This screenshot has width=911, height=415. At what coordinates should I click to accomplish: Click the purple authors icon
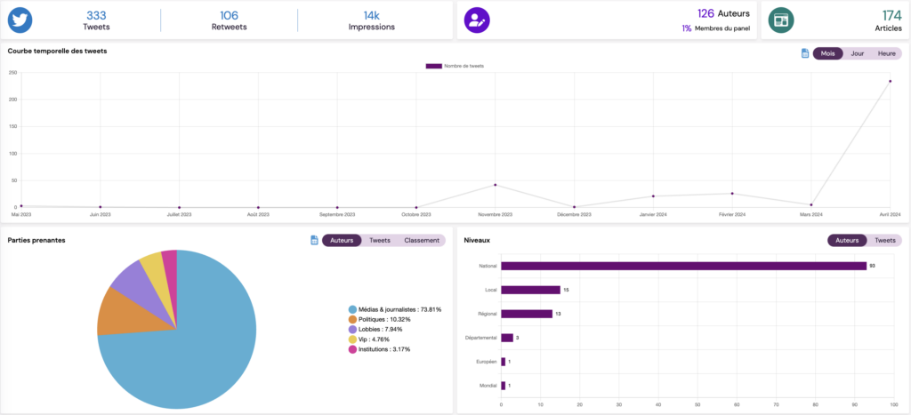[x=478, y=20]
